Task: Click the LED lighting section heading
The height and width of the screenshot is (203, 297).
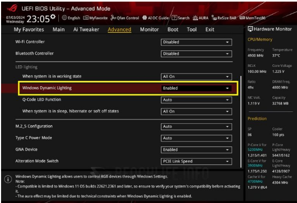Action: pyautogui.click(x=26, y=67)
